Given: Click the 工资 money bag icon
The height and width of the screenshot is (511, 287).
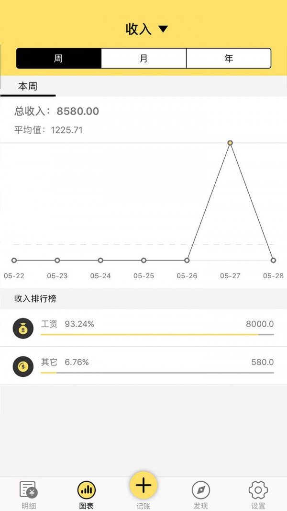Looking at the screenshot, I should pyautogui.click(x=23, y=329).
